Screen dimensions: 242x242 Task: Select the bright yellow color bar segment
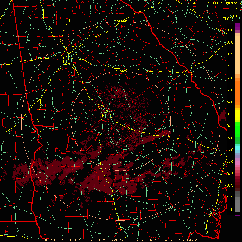point(237,115)
